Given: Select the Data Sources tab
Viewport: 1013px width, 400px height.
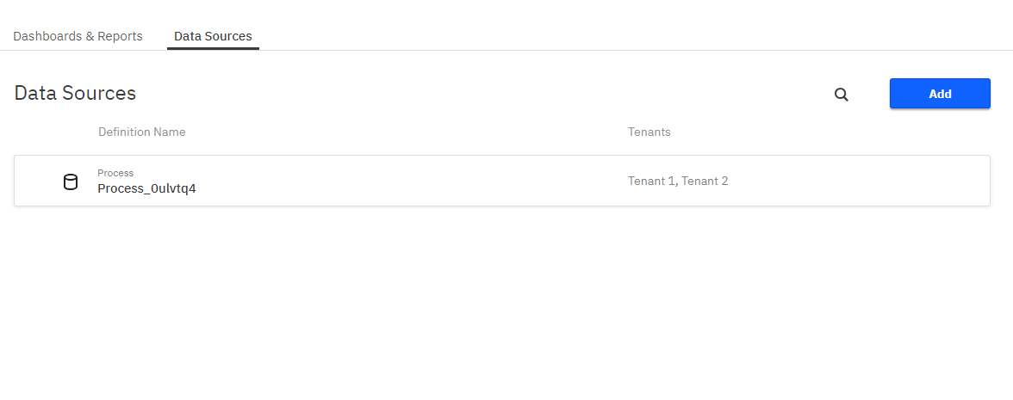Looking at the screenshot, I should [x=213, y=36].
